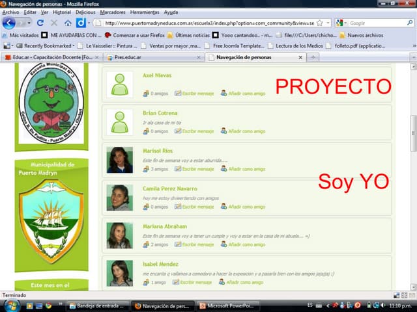Click the bookmark star in the URL bar

(x=319, y=23)
